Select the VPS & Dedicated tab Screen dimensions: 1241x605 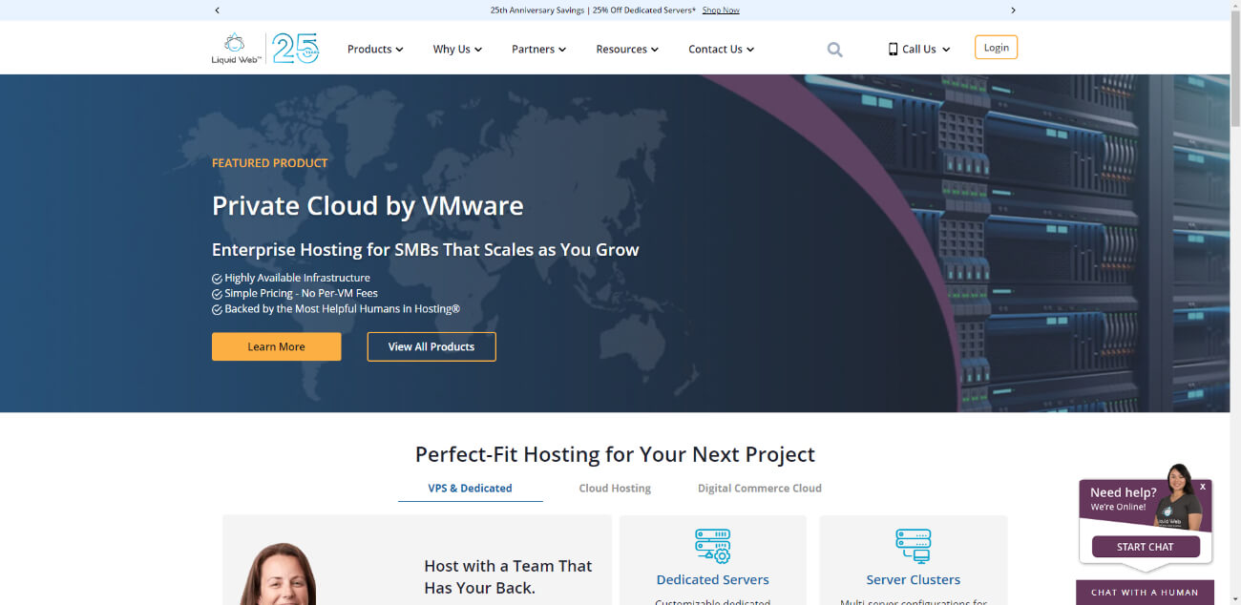point(470,488)
